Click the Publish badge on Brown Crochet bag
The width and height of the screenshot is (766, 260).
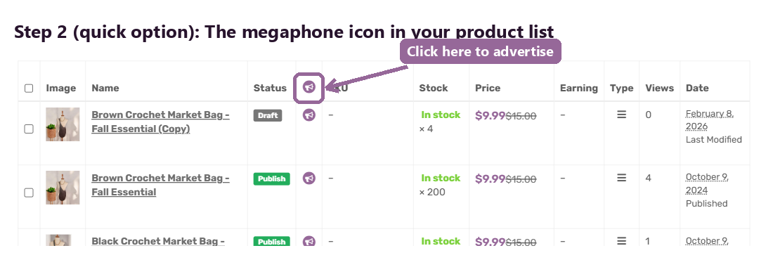[272, 179]
